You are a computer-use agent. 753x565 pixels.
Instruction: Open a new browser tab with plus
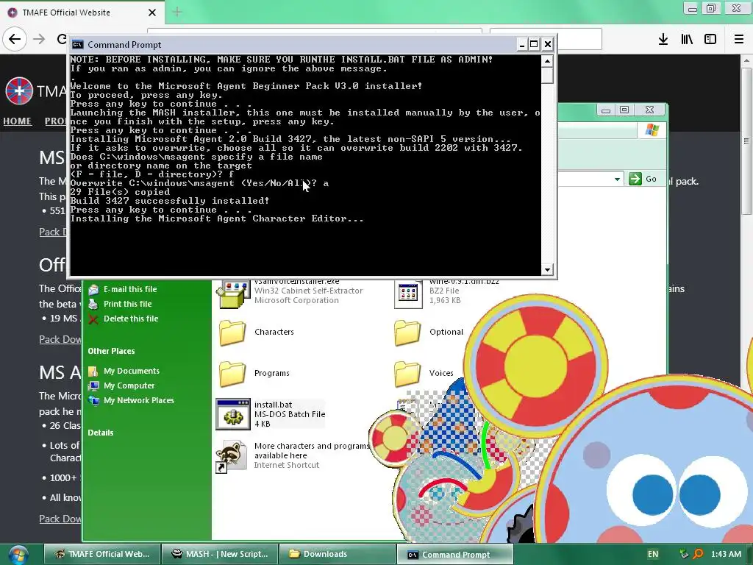[177, 12]
